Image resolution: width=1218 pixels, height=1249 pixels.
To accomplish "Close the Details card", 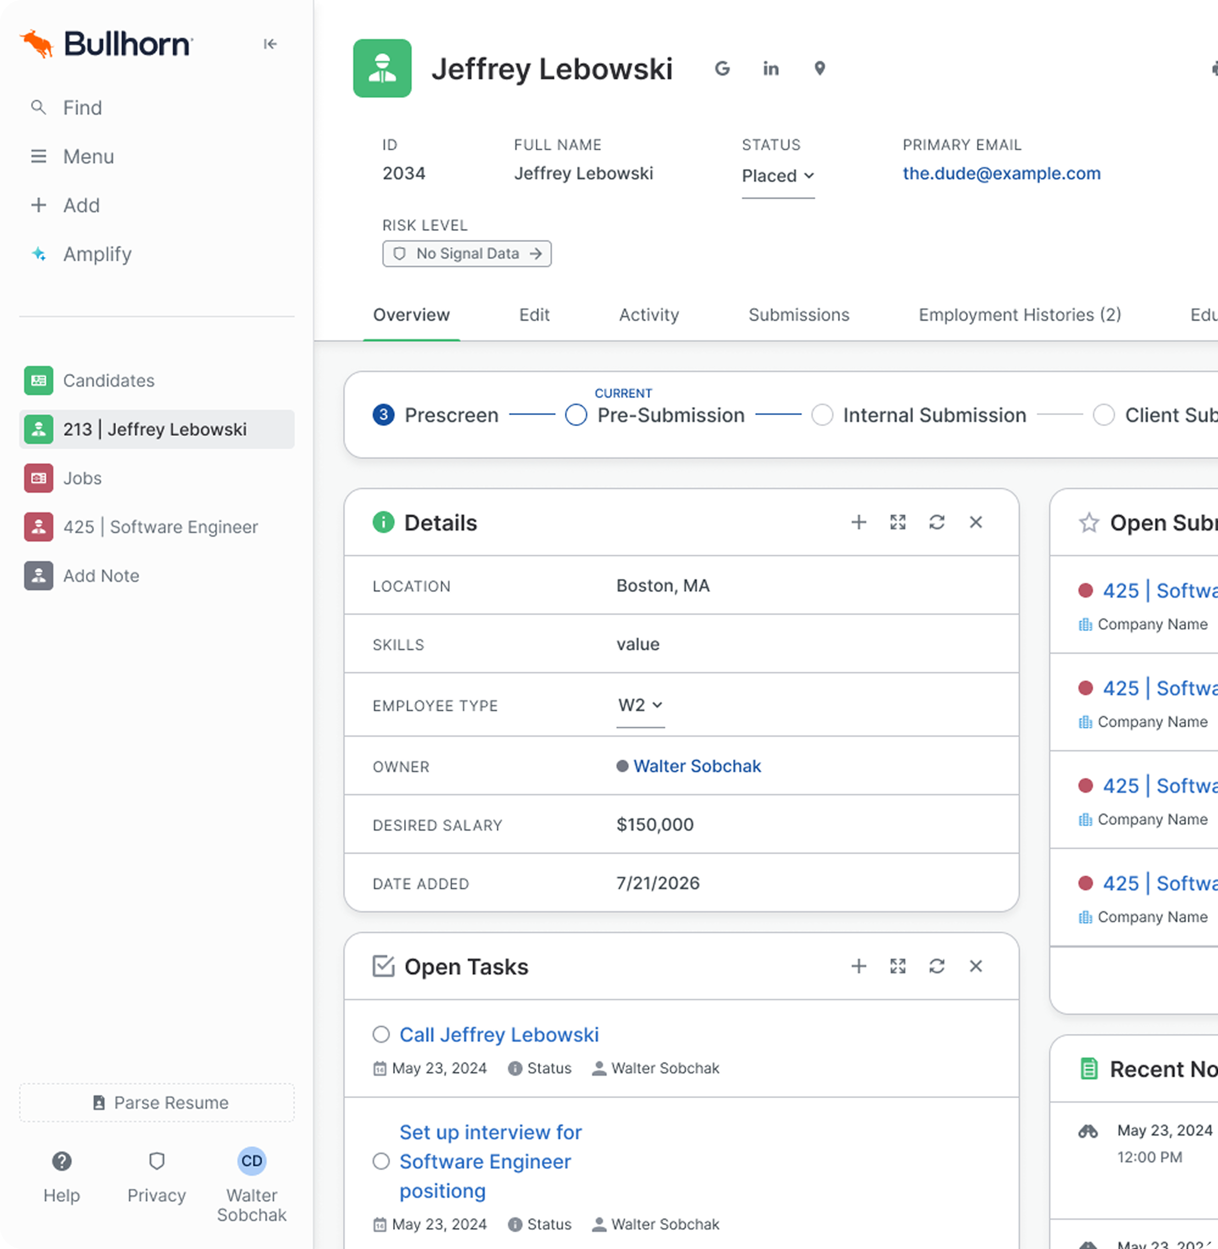I will coord(975,522).
